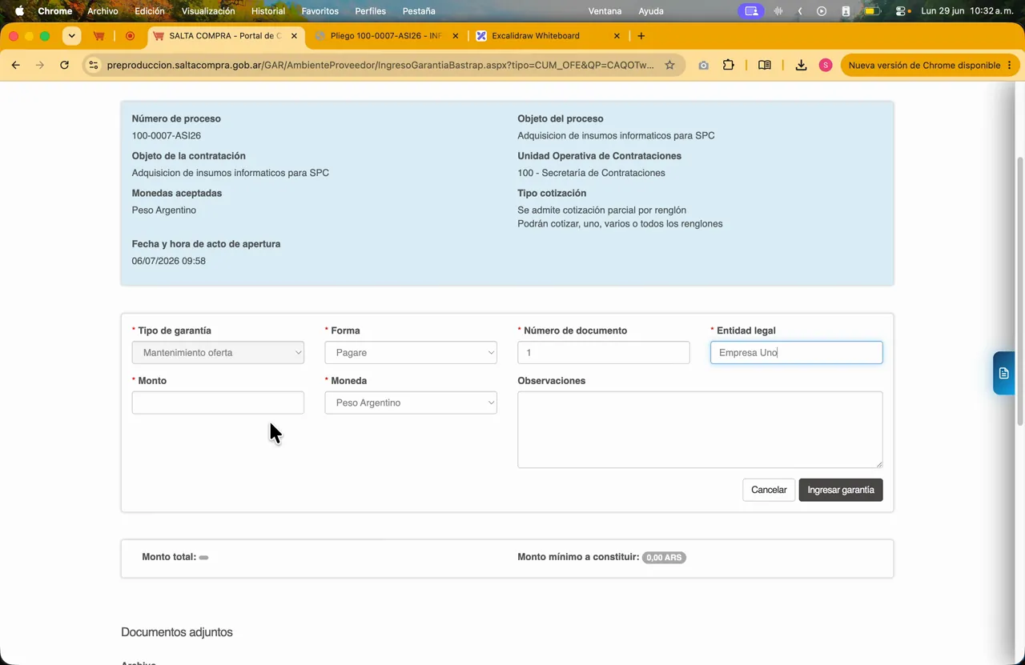Open the tab search dropdown arrow
The width and height of the screenshot is (1025, 665).
72,36
